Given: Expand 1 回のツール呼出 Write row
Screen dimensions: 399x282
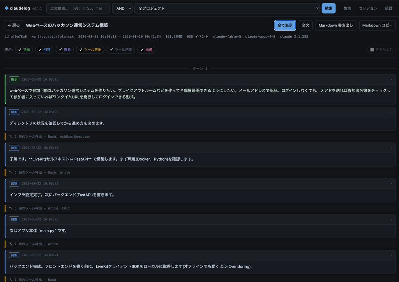Looking at the screenshot, I should [200, 244].
